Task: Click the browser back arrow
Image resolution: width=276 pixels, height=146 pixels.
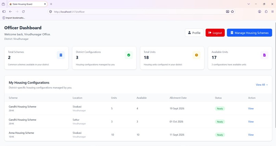Action: pos(11,12)
